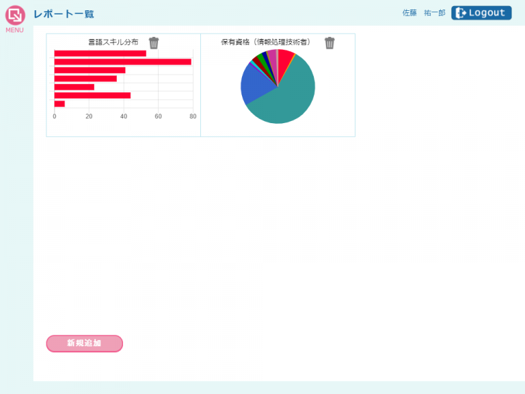Open the MENU icon in top-left
This screenshot has height=394, width=525.
coord(14,16)
